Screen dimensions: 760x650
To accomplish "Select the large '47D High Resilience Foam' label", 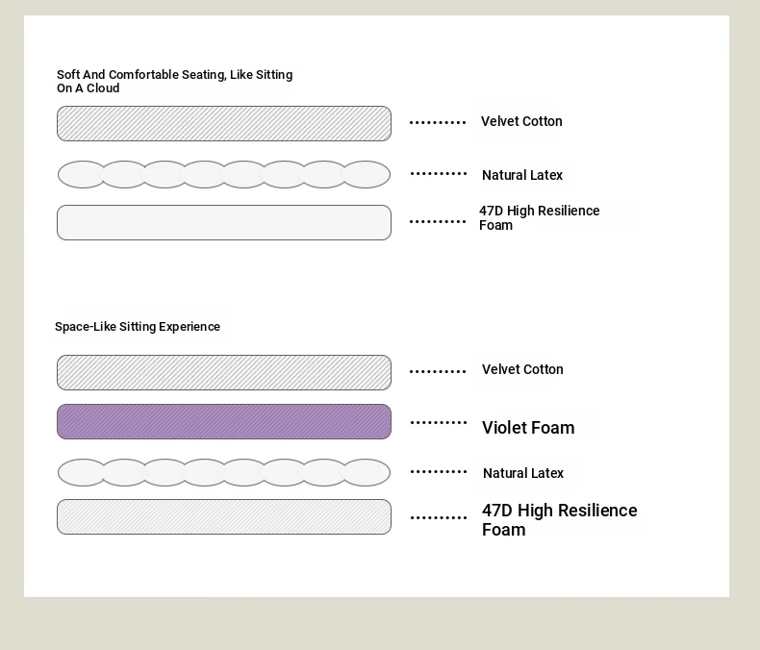I will click(x=559, y=519).
